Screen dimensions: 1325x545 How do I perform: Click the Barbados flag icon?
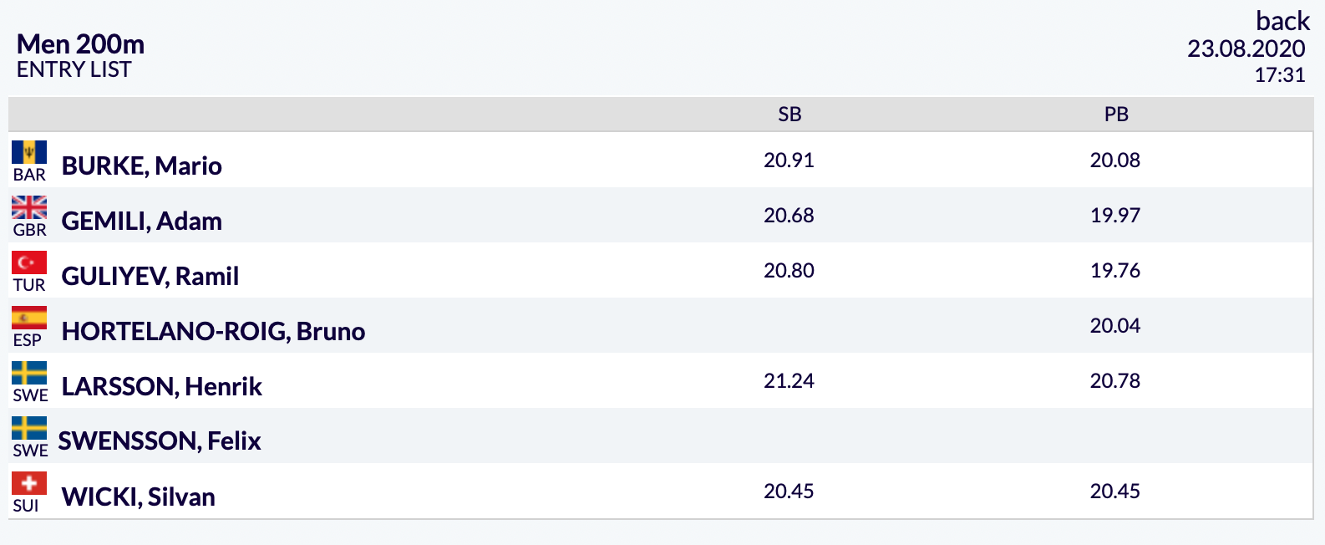click(29, 152)
